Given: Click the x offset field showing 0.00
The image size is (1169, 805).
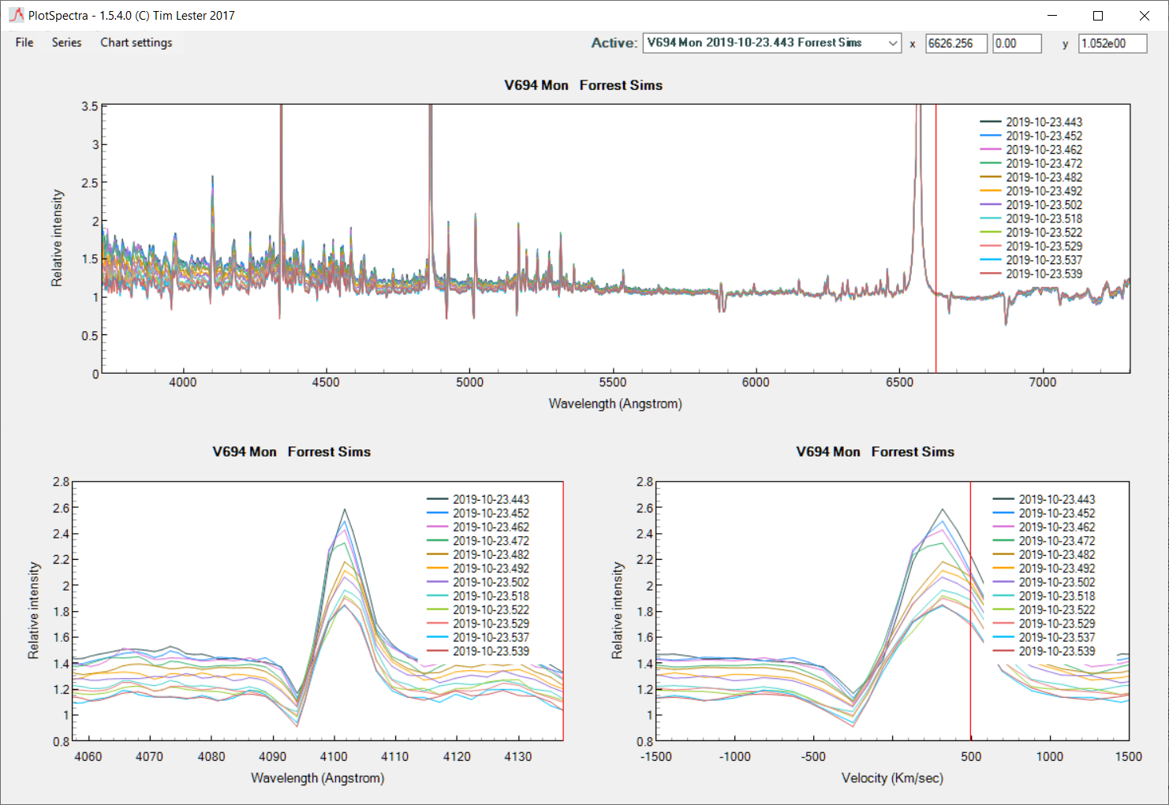Looking at the screenshot, I should (x=1016, y=43).
